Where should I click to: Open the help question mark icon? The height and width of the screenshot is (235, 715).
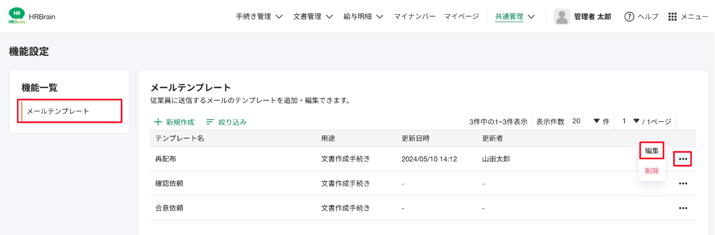(x=629, y=17)
